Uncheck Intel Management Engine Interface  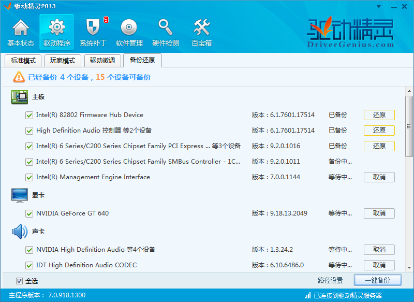(x=29, y=178)
